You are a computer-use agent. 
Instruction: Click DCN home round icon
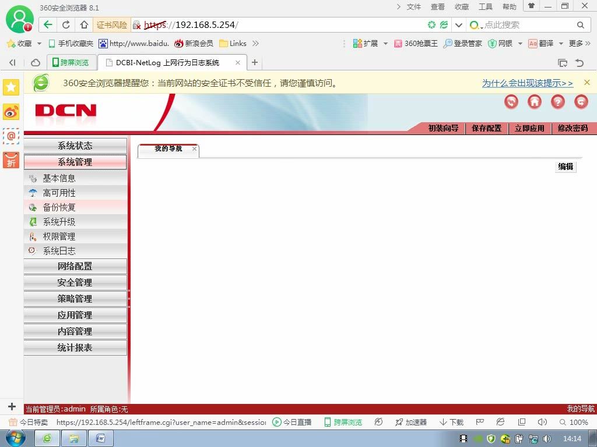click(x=535, y=101)
